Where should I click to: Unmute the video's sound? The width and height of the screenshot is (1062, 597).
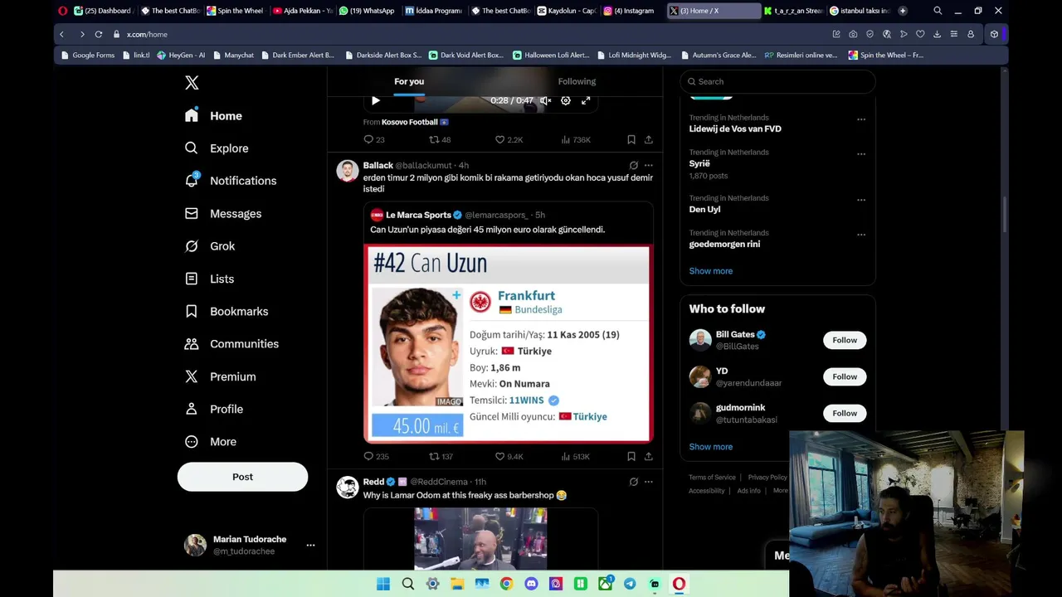(545, 100)
